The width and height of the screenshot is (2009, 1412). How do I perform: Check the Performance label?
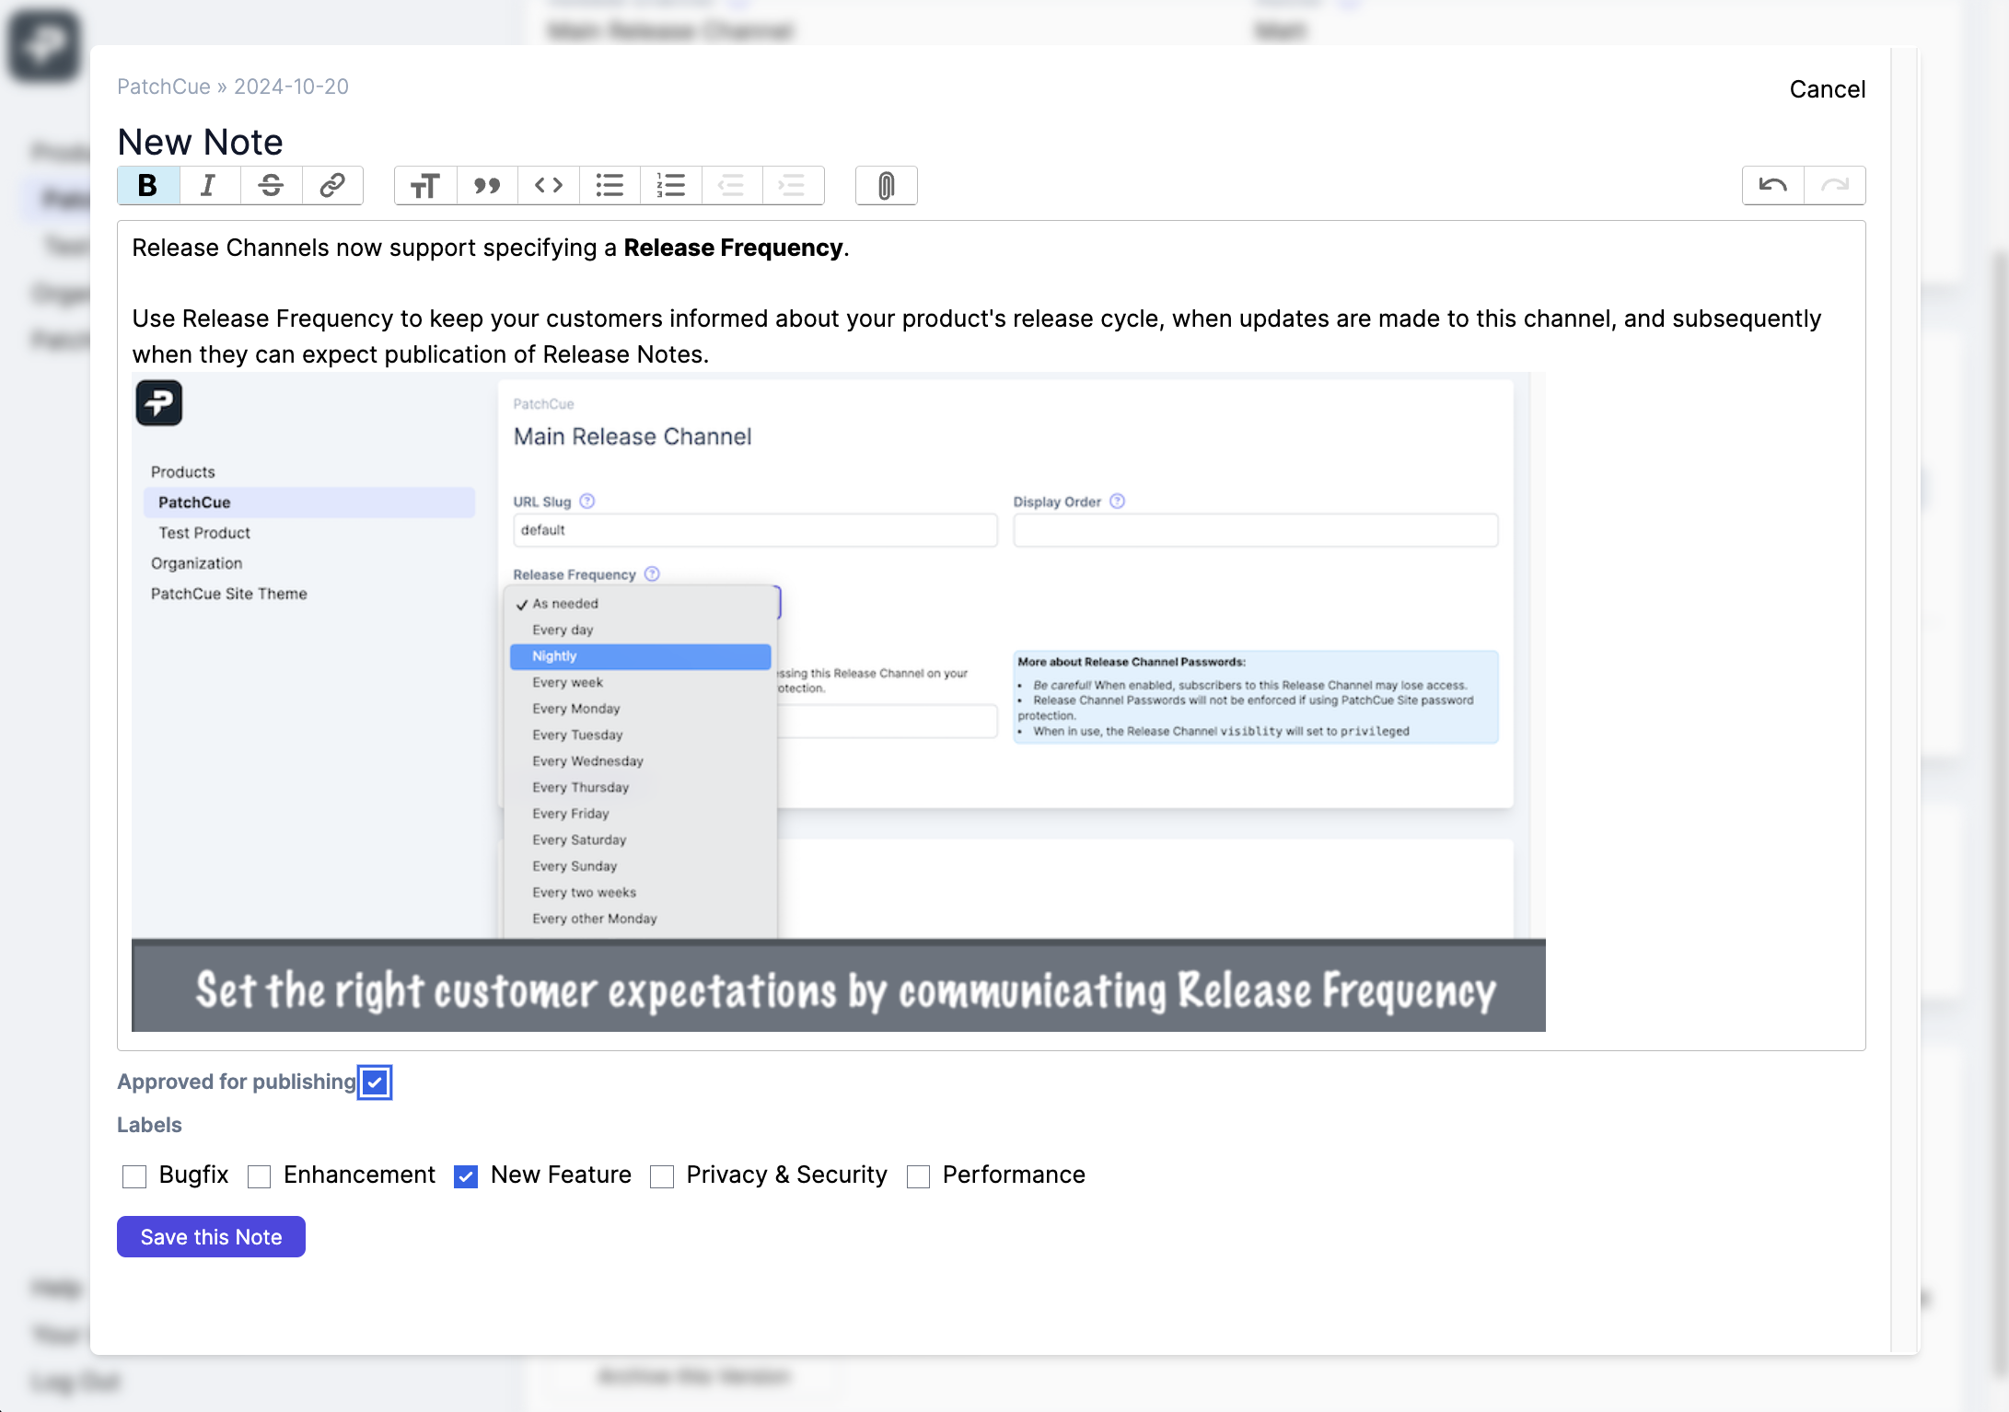[x=918, y=1176]
